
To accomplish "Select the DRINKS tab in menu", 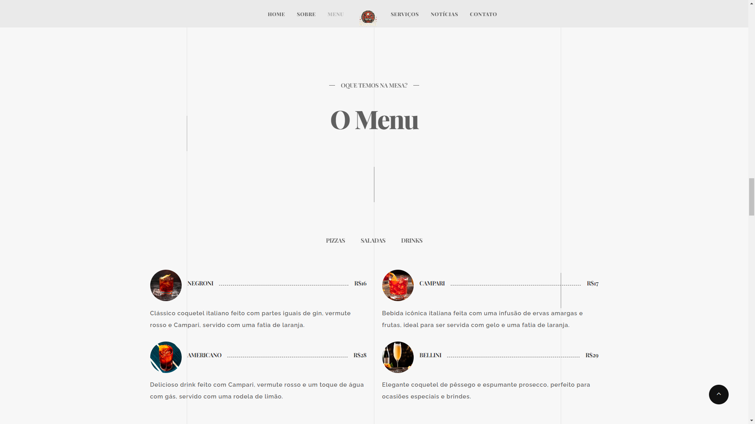I will [412, 240].
